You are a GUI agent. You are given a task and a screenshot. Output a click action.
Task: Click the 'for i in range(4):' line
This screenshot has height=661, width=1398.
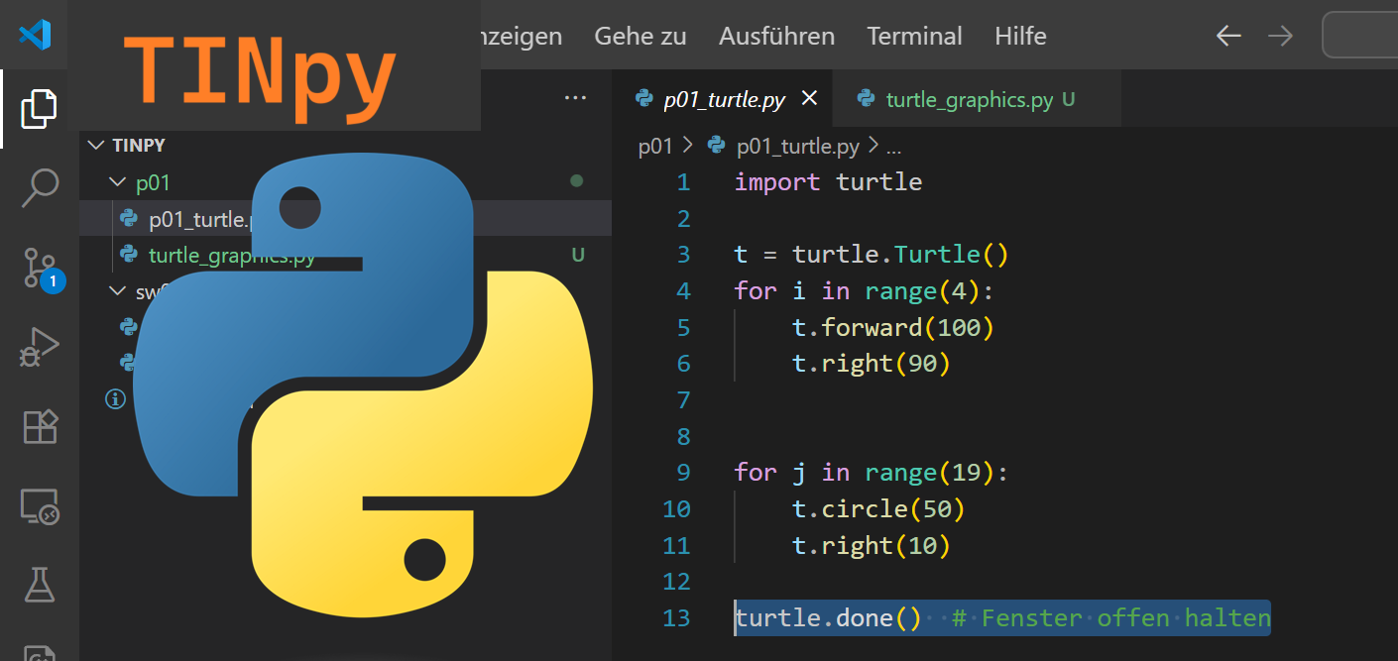[864, 291]
